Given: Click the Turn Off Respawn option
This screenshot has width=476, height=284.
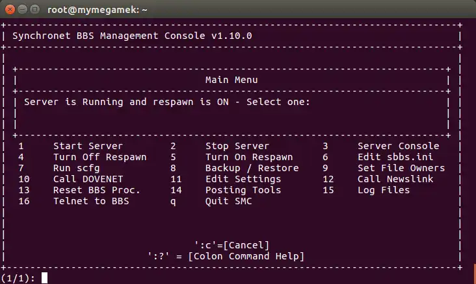Looking at the screenshot, I should [99, 157].
